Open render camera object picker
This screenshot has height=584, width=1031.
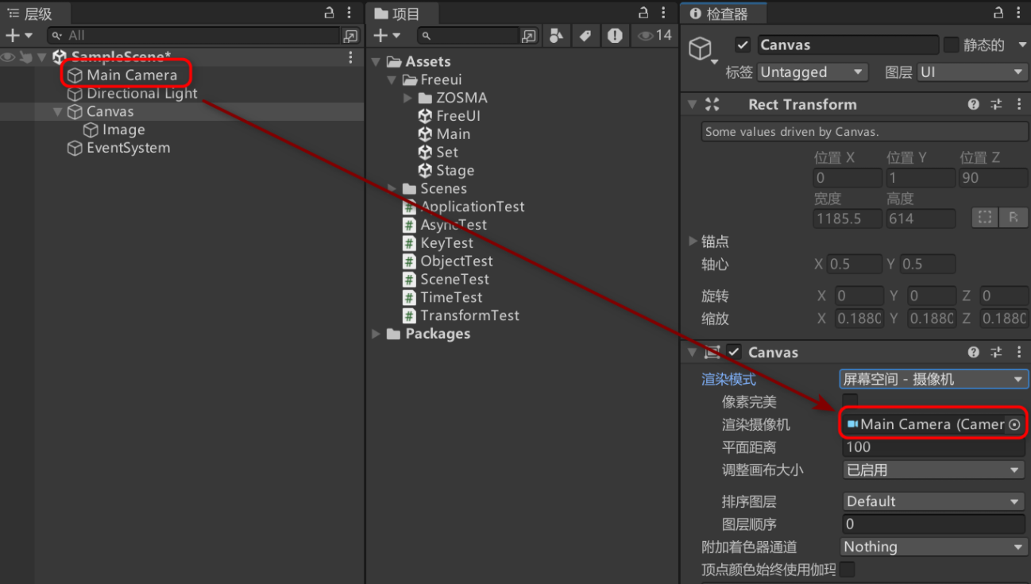pyautogui.click(x=1014, y=424)
